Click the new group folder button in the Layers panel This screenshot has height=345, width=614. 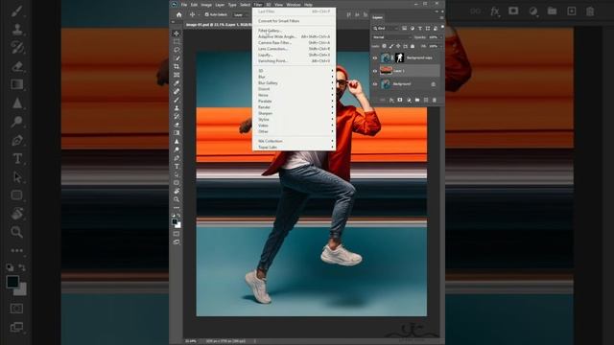pos(417,100)
